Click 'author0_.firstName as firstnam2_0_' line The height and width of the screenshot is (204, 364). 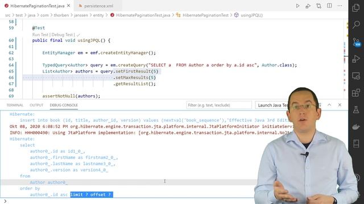(74, 158)
